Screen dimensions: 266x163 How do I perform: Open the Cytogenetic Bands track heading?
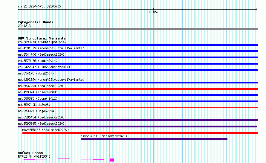[36, 22]
